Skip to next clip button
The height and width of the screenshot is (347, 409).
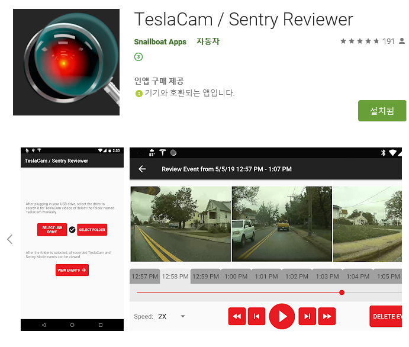(x=307, y=316)
